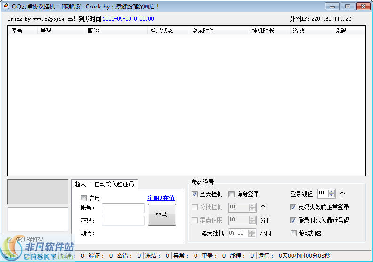
Task: Click the QQ penguin title bar icon
Action: click(x=6, y=6)
